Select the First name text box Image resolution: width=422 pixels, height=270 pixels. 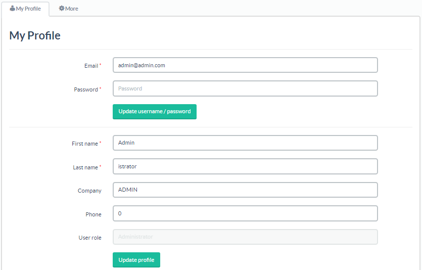[x=245, y=143]
